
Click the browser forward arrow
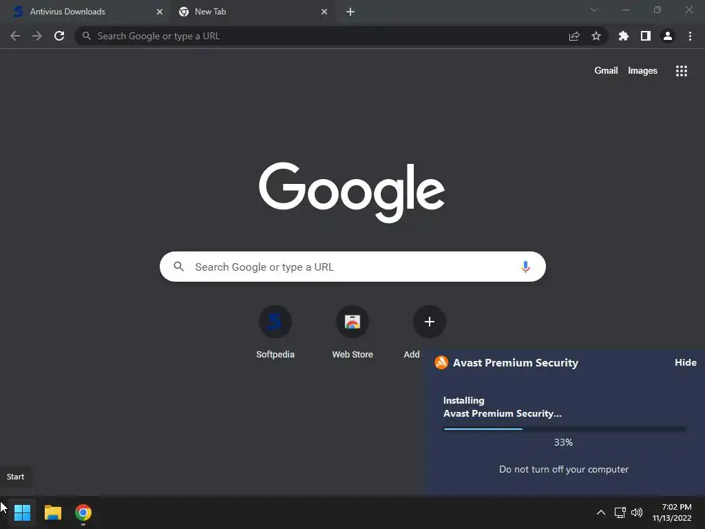pos(37,36)
